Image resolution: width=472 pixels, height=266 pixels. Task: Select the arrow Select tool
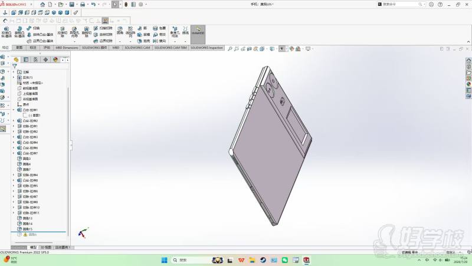click(115, 5)
